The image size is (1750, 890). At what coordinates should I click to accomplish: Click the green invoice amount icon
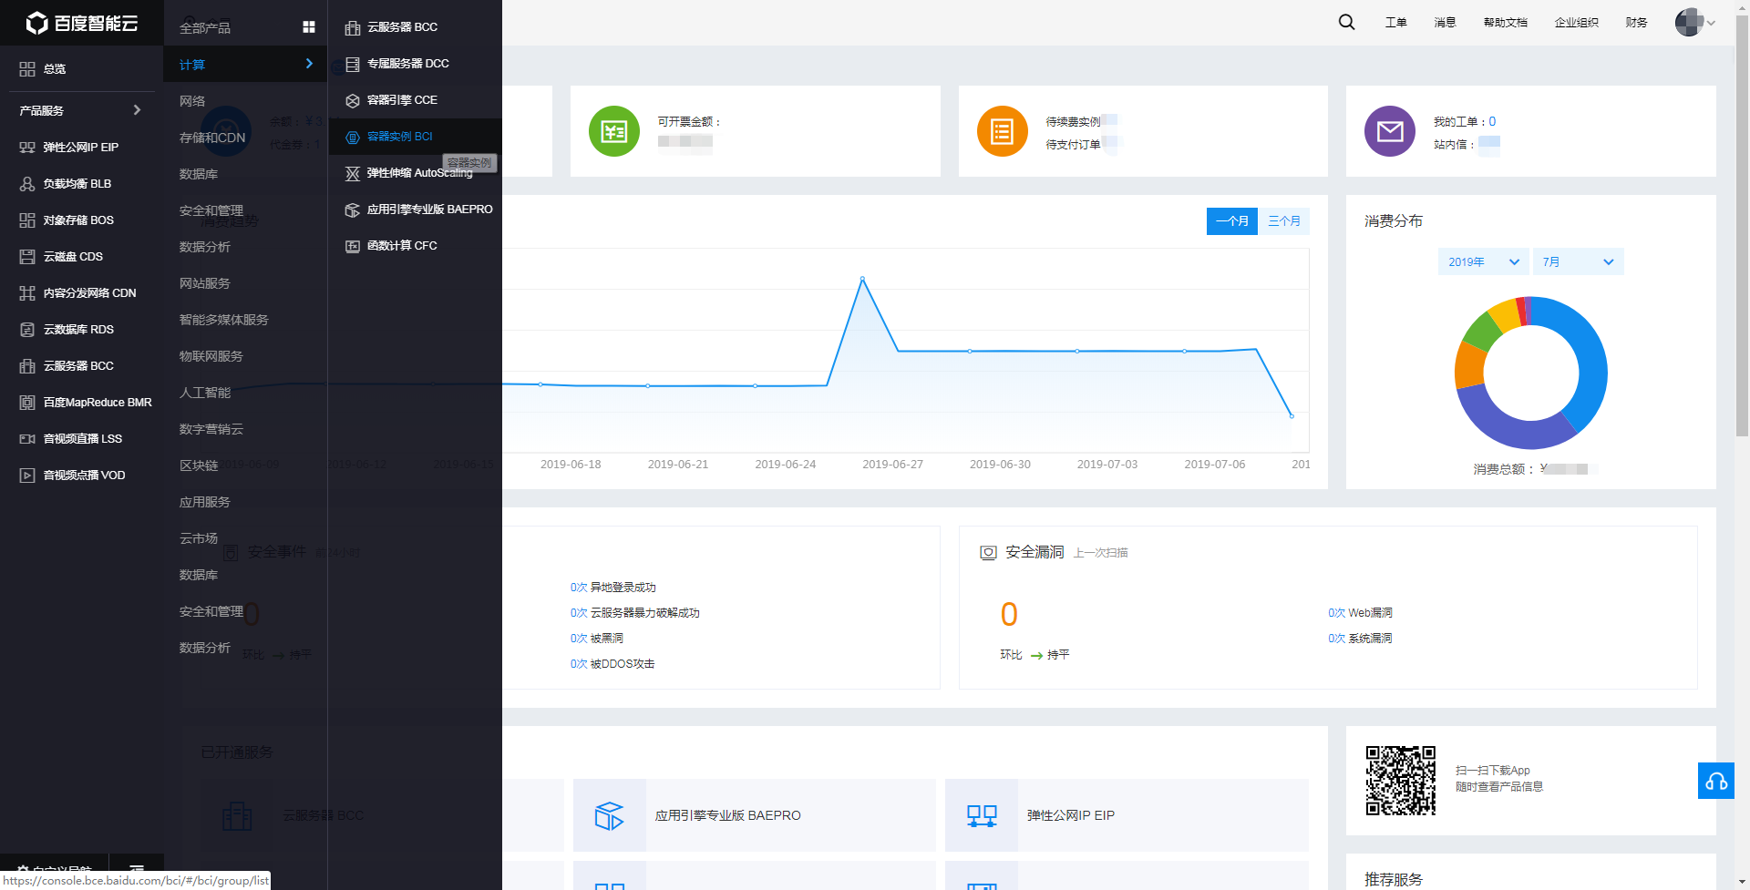click(614, 131)
